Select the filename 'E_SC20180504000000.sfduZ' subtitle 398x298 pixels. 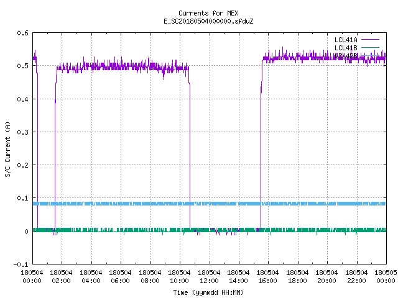[208, 21]
